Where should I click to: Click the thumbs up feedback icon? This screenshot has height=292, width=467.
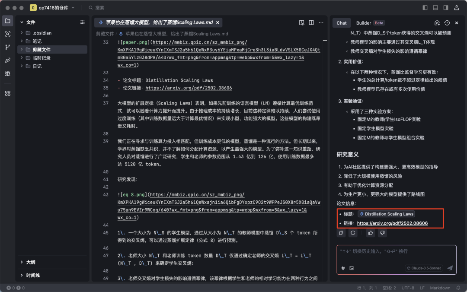tap(371, 233)
